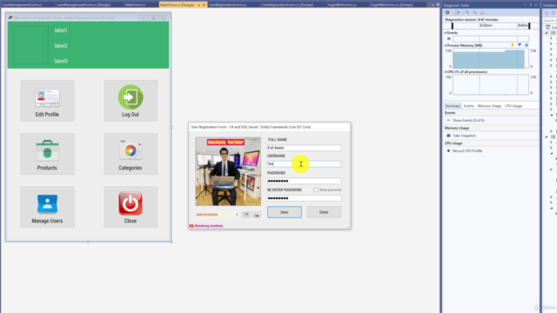The width and height of the screenshot is (557, 313).
Task: Click Close in the User Registration Form
Action: point(324,212)
